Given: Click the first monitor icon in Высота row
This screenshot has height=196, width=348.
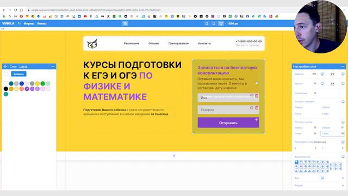Looking at the screenshot, I should [x=322, y=83].
